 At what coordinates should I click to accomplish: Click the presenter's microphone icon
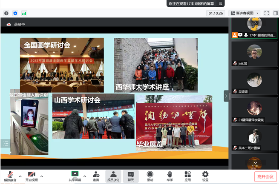[246, 35]
